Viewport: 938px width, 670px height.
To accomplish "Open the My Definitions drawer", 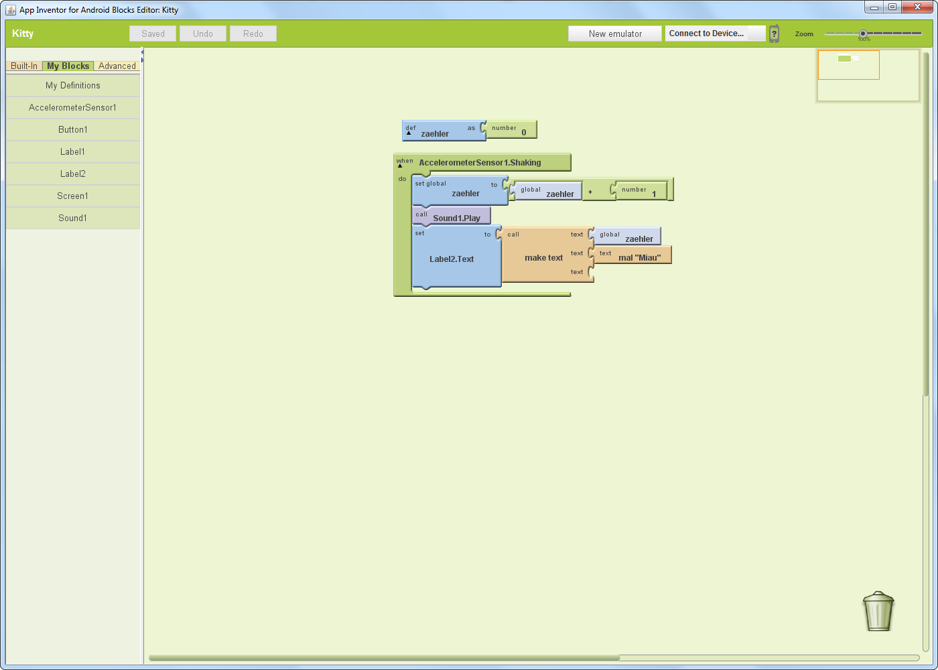I will pyautogui.click(x=72, y=85).
